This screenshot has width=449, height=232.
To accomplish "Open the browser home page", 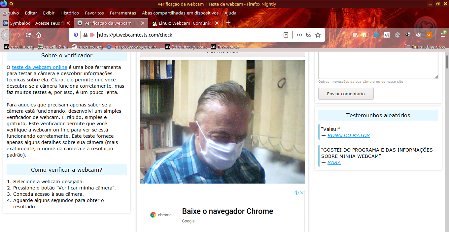I will coord(39,35).
